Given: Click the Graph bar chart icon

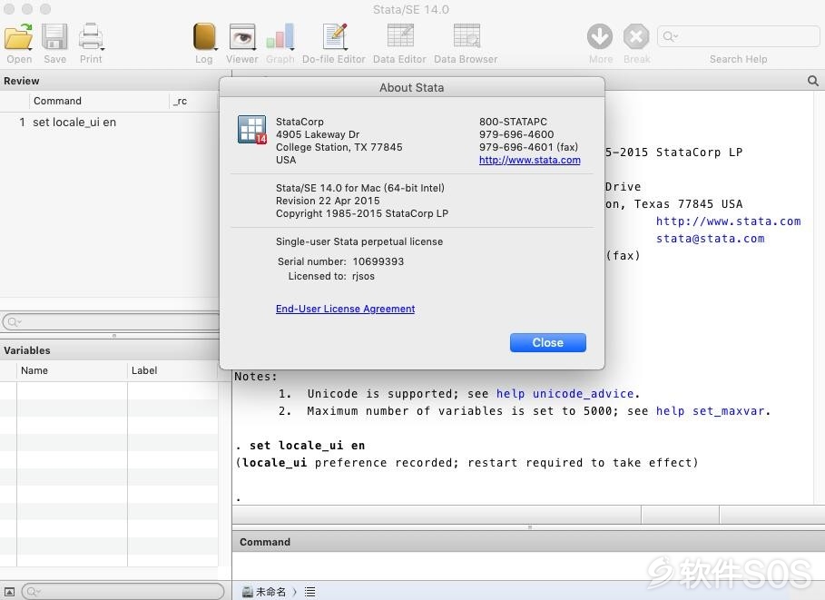Looking at the screenshot, I should point(280,37).
